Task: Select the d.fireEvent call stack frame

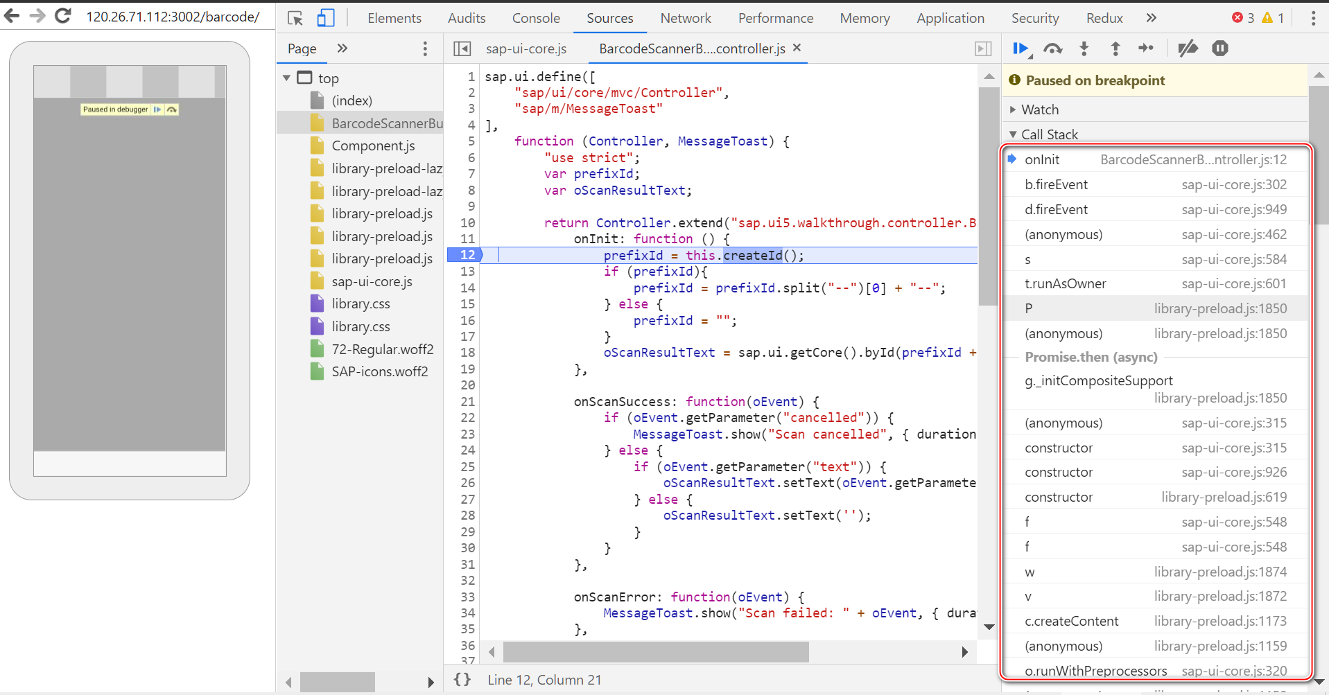Action: (1155, 210)
